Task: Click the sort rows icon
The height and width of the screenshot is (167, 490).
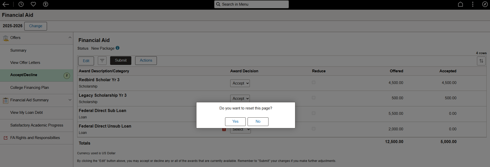Action: [x=481, y=61]
